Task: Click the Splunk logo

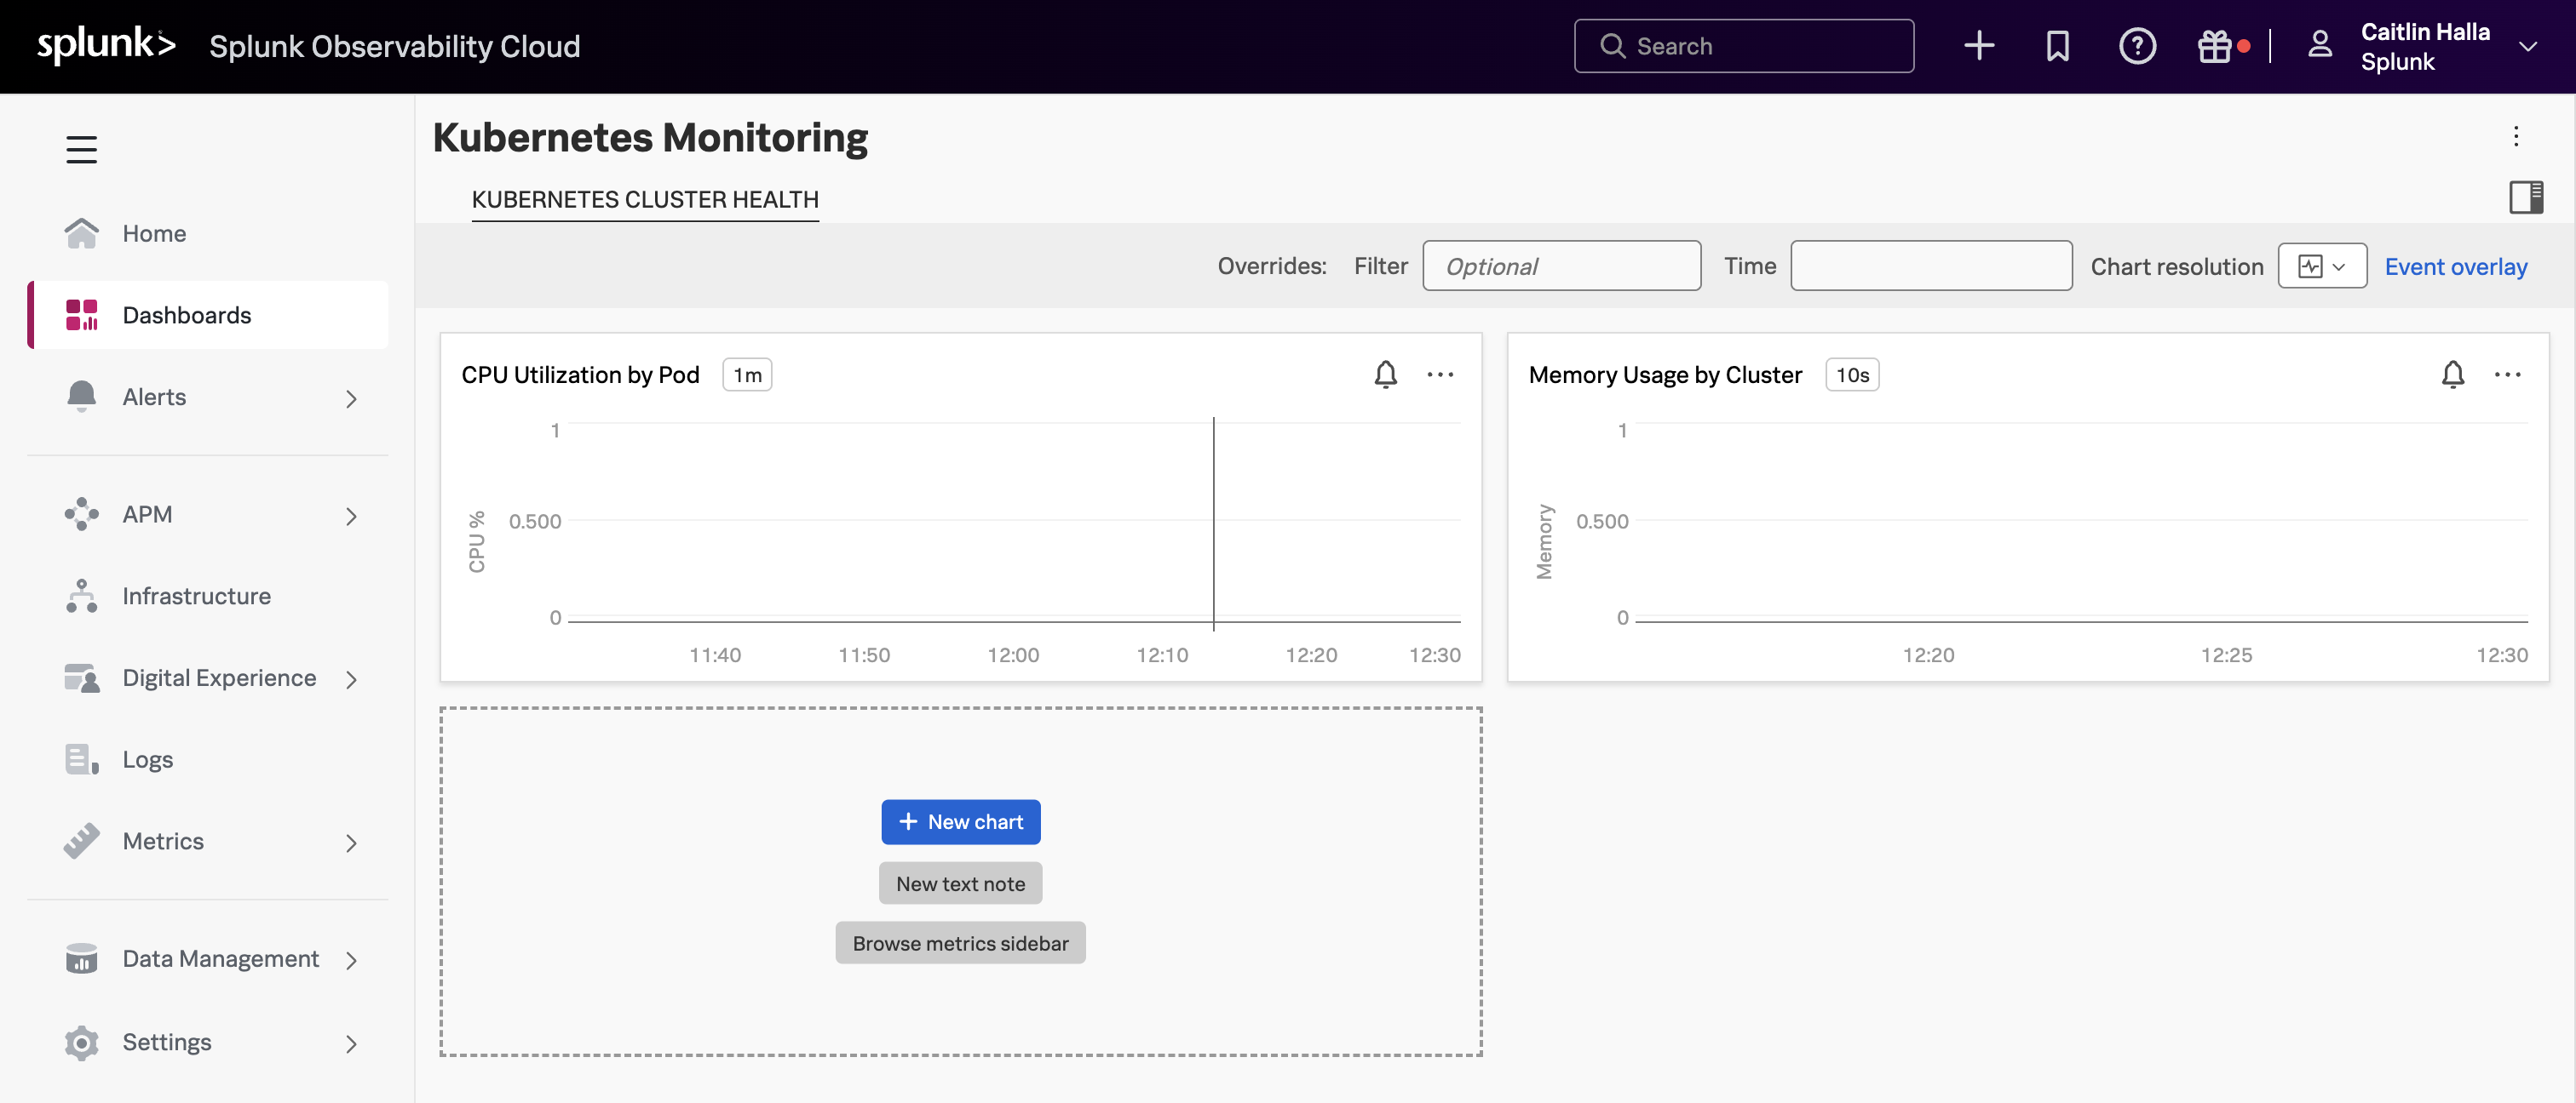Action: point(106,45)
